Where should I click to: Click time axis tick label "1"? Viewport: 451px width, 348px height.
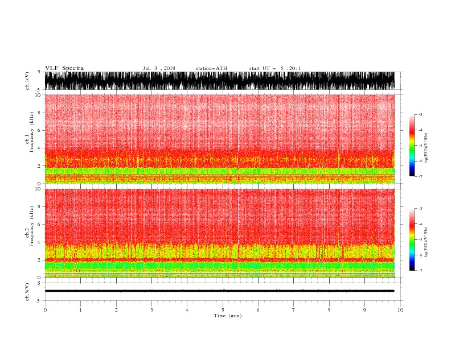pos(80,310)
